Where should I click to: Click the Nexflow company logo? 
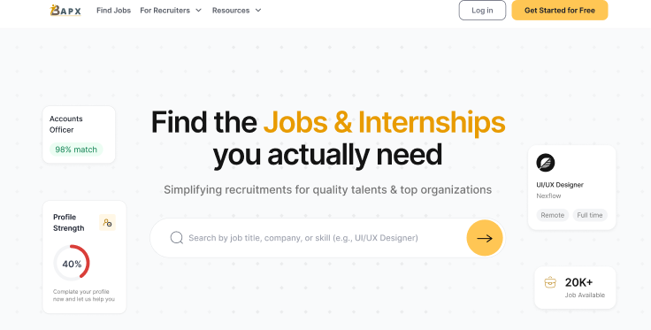click(545, 162)
